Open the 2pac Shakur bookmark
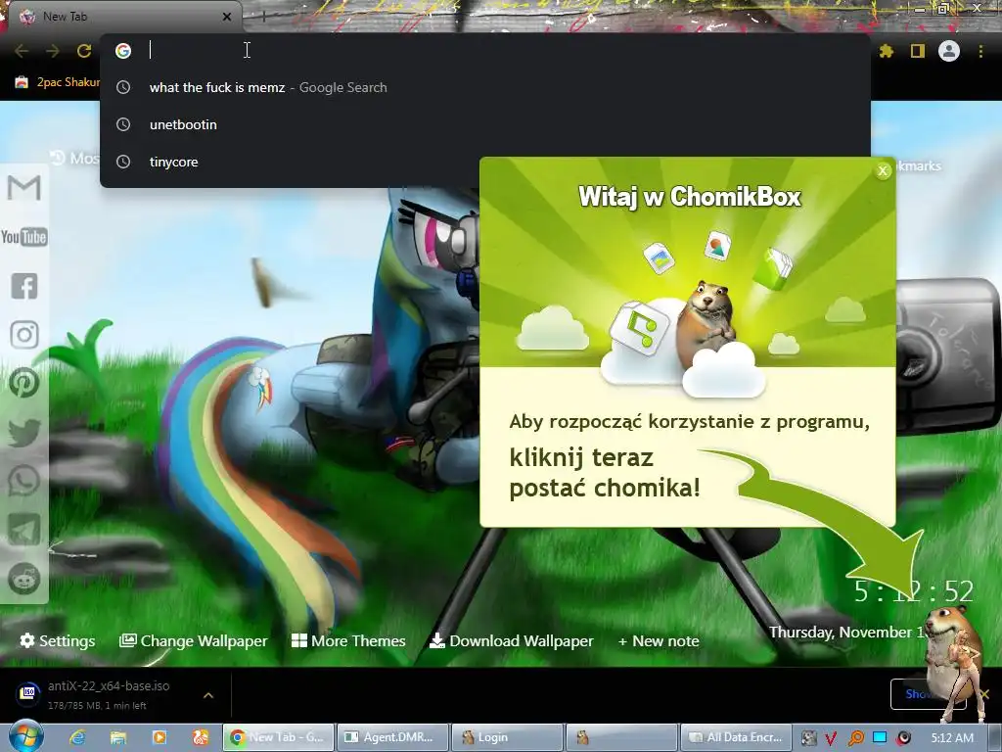Image resolution: width=1002 pixels, height=752 pixels. (58, 82)
